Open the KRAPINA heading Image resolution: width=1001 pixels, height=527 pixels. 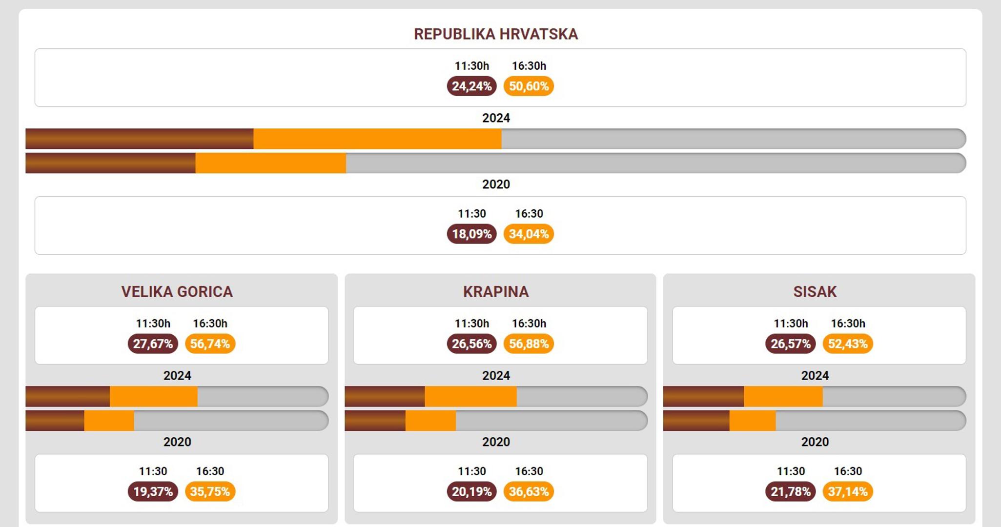pyautogui.click(x=495, y=292)
